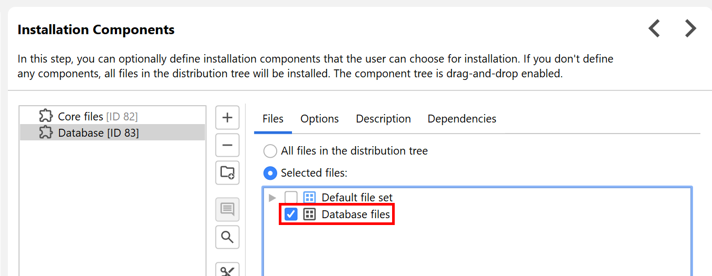Show the Dependencies tab
Image resolution: width=712 pixels, height=276 pixels.
click(x=462, y=119)
